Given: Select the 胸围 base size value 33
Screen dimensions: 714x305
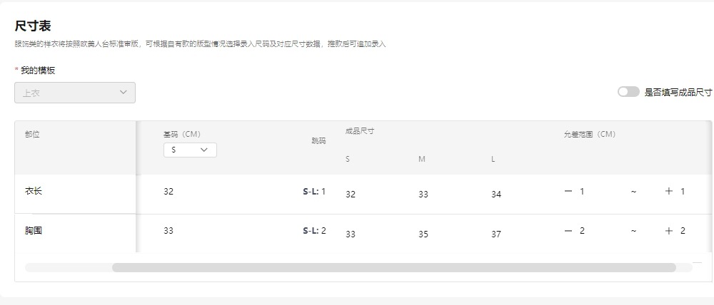Looking at the screenshot, I should pyautogui.click(x=169, y=231).
